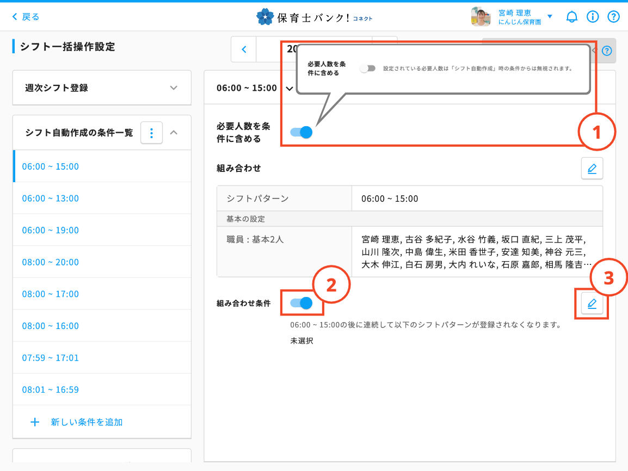This screenshot has height=471, width=628.
Task: Select the 08:00 ~ 20:00 condition
Action: tap(51, 262)
